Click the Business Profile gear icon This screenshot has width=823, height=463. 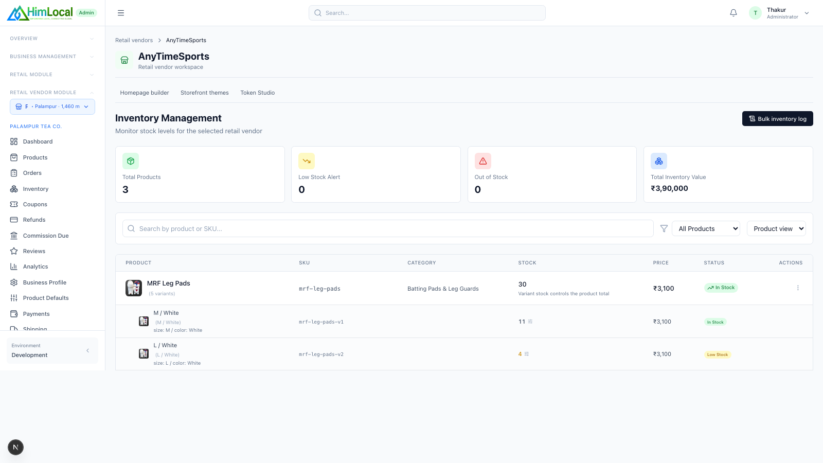[14, 282]
